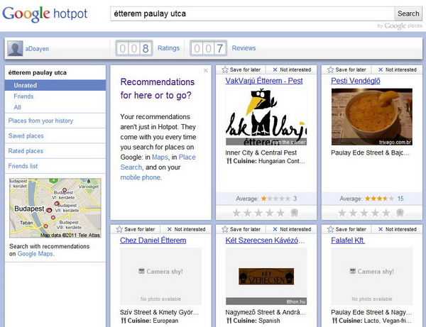This screenshot has height=327, width=426.
Task: Select the Friends filter
Action: 23,96
